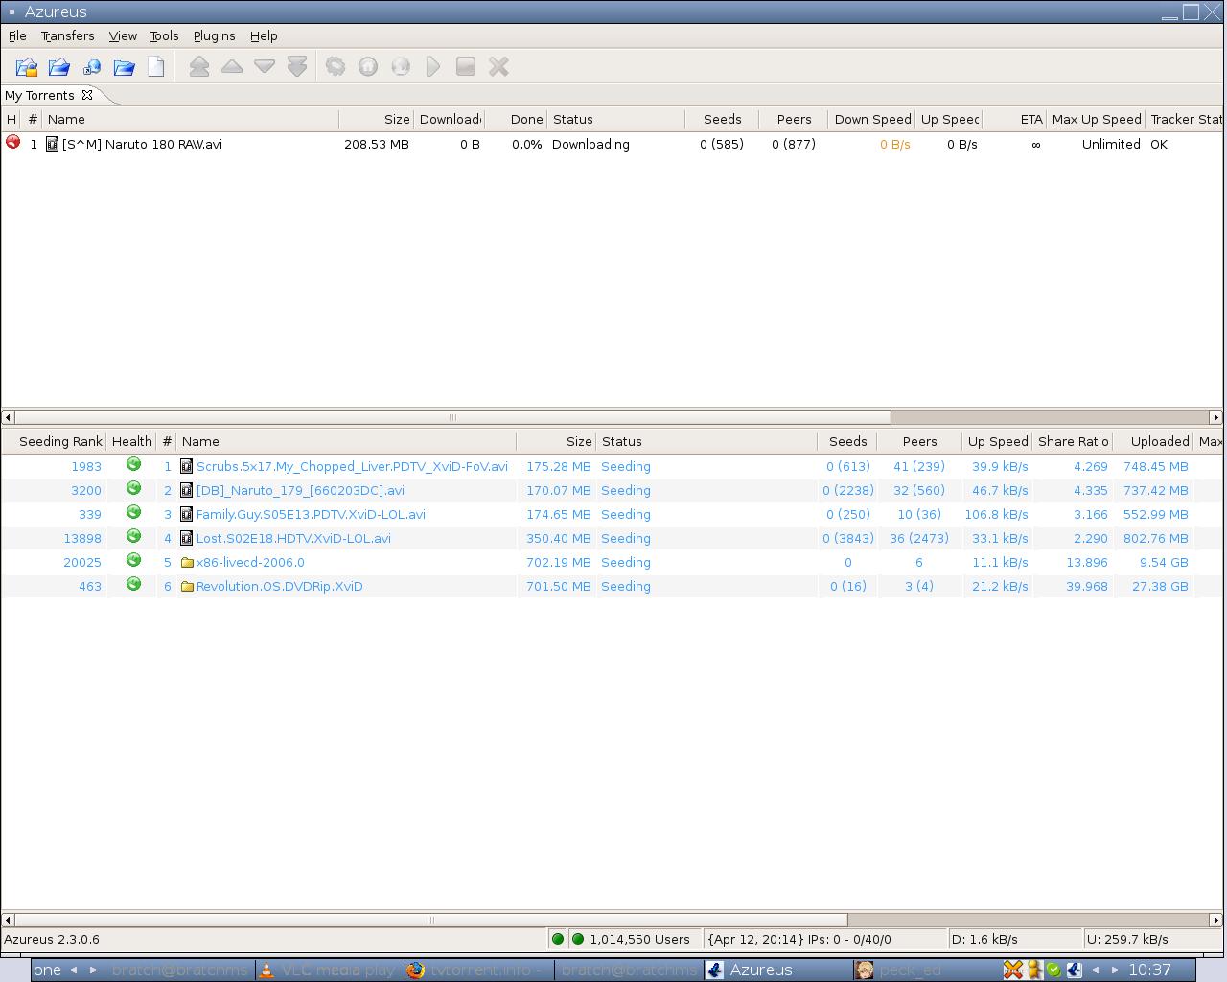The height and width of the screenshot is (982, 1227).
Task: Click the Start play-triangle toolbar icon
Action: pyautogui.click(x=433, y=67)
